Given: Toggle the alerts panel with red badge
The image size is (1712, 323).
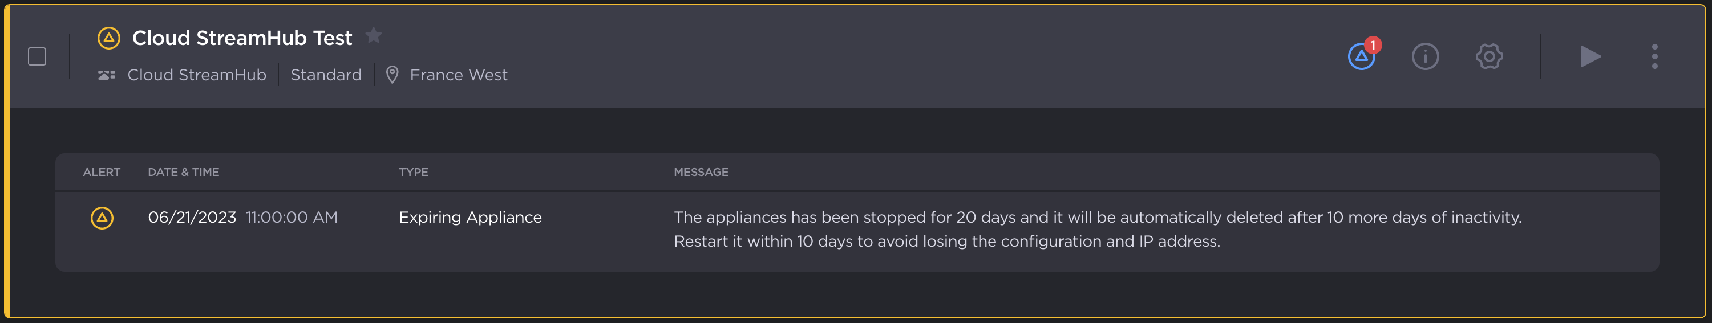Looking at the screenshot, I should pos(1361,56).
